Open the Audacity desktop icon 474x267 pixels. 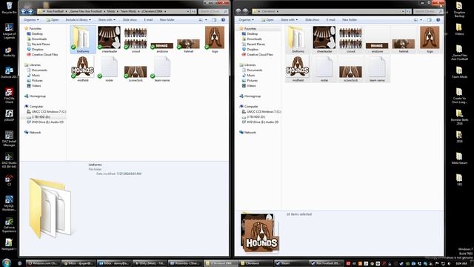9,52
